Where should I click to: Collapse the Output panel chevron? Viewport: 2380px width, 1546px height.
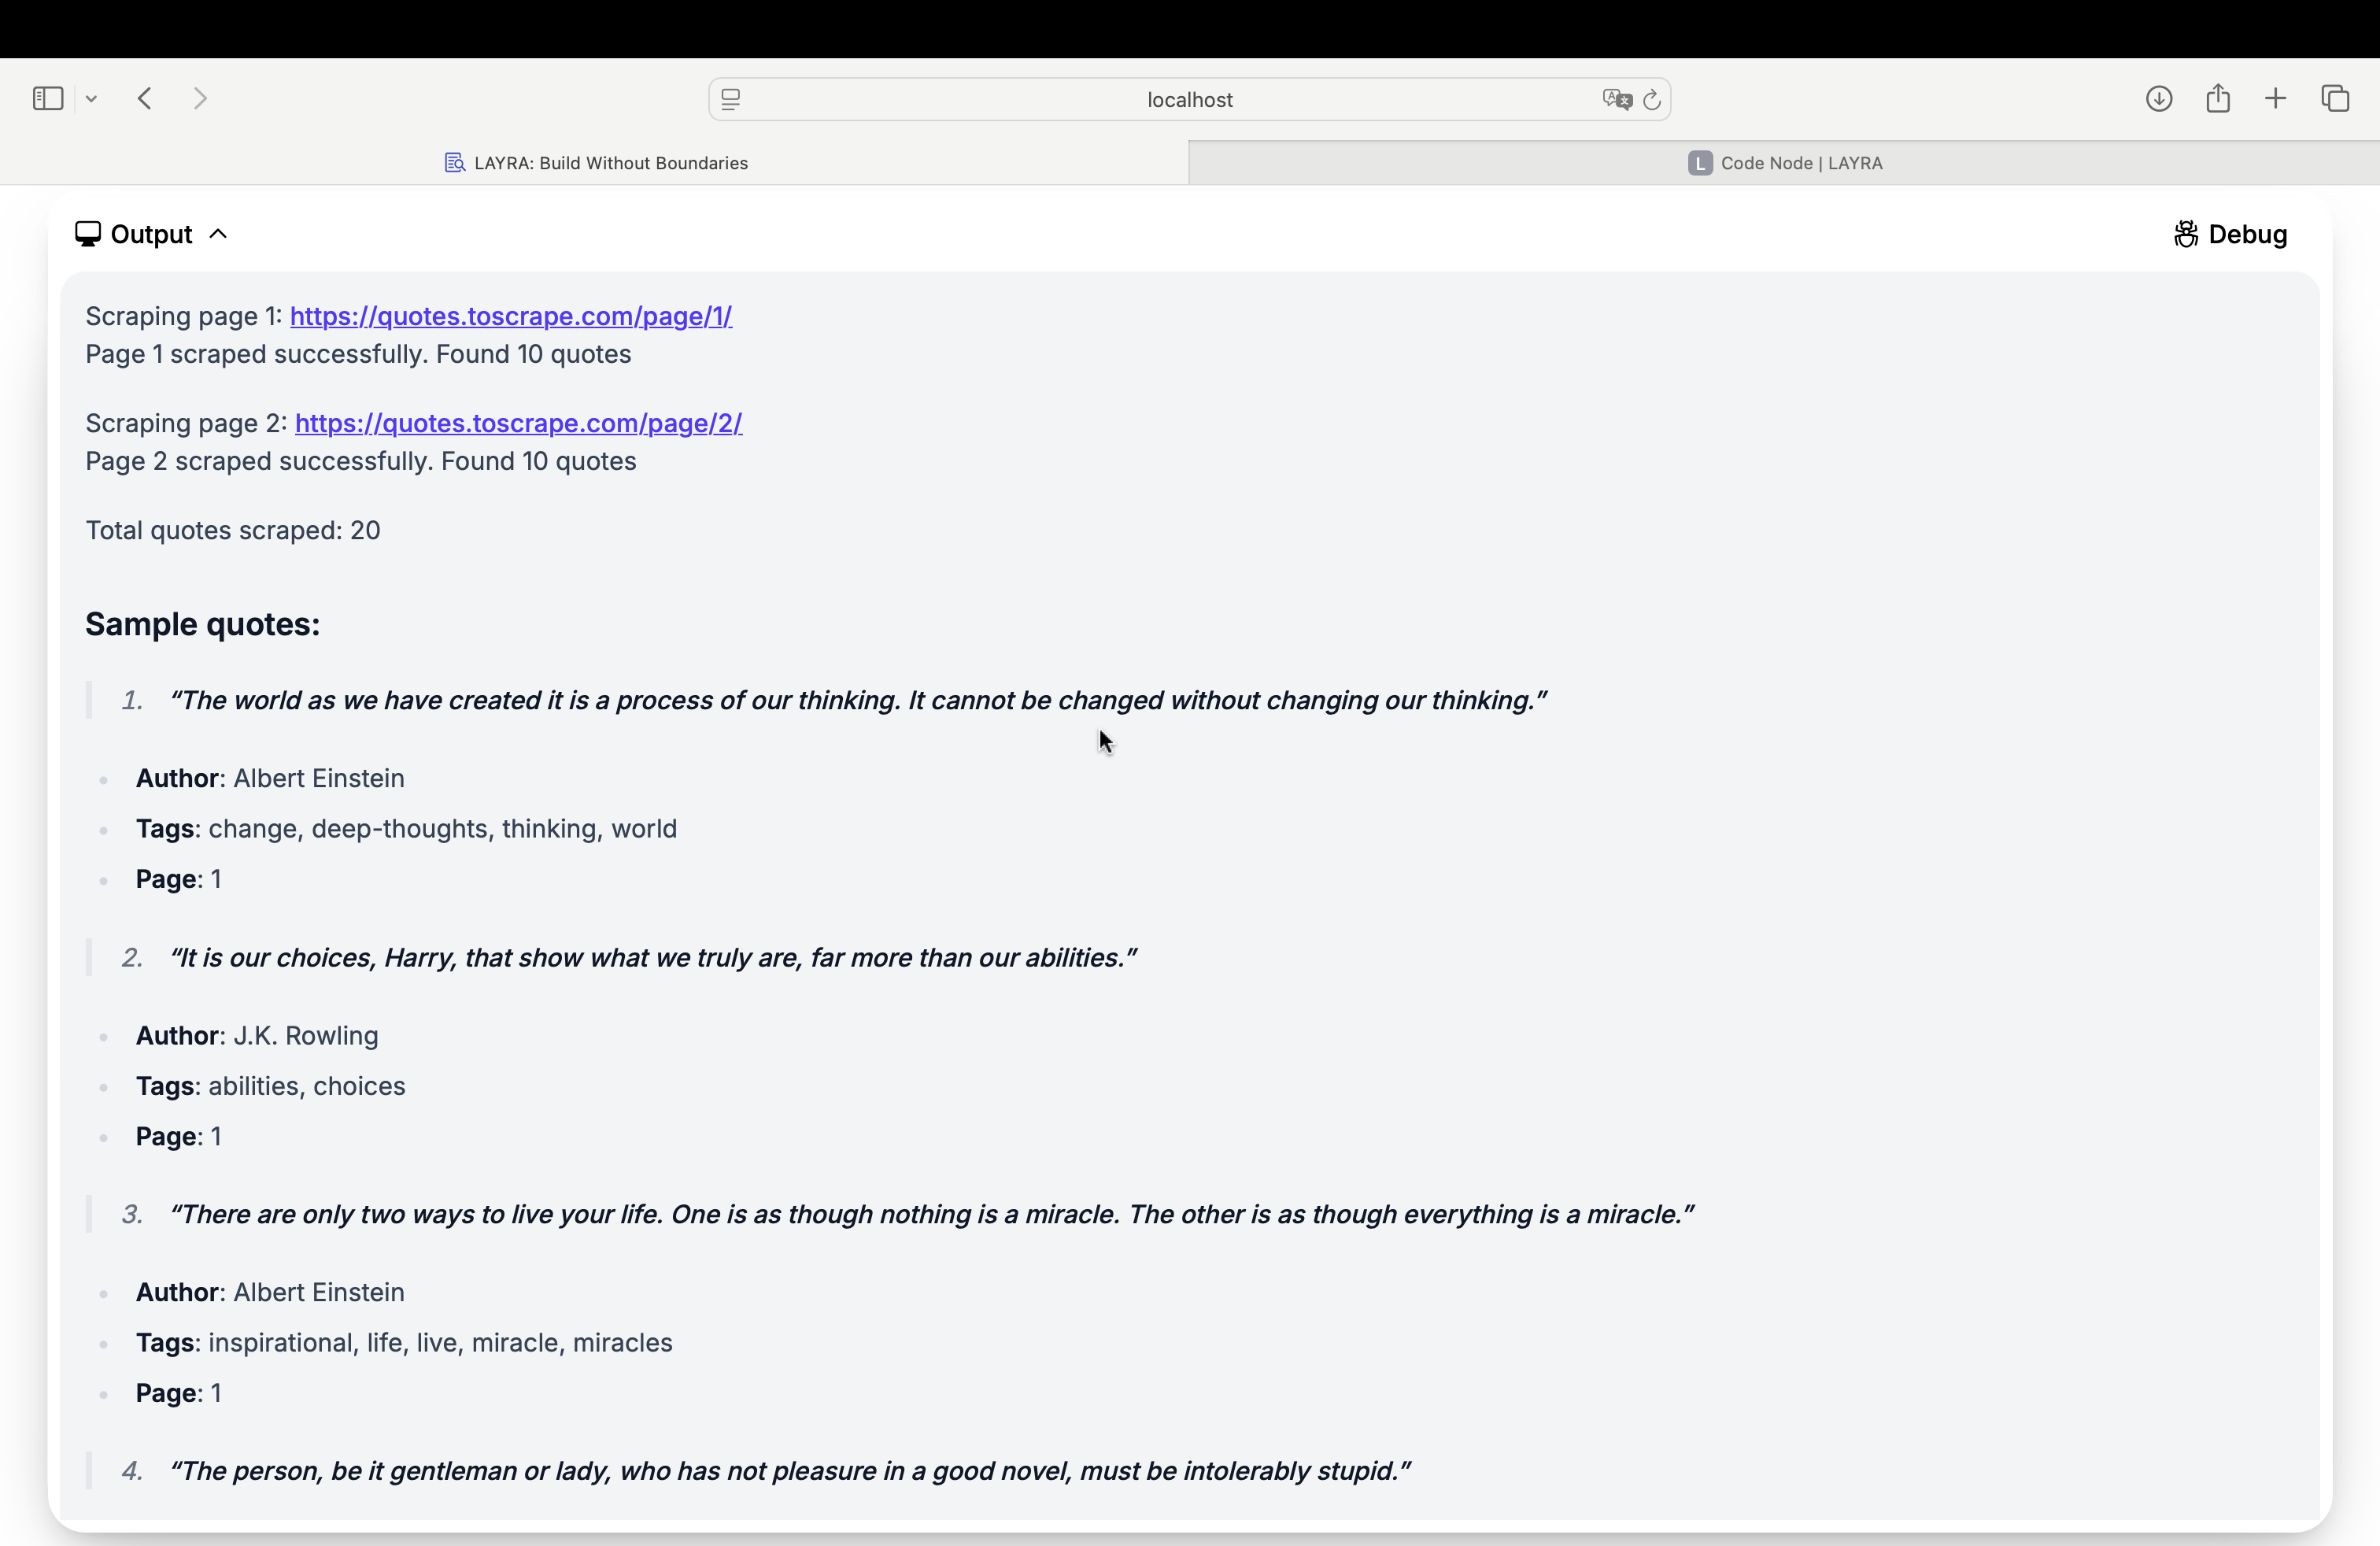(x=218, y=234)
